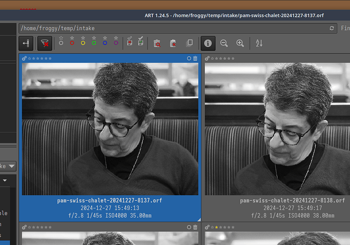Filter by red color label
Image resolution: width=350 pixels, height=245 pixels.
coord(72,42)
